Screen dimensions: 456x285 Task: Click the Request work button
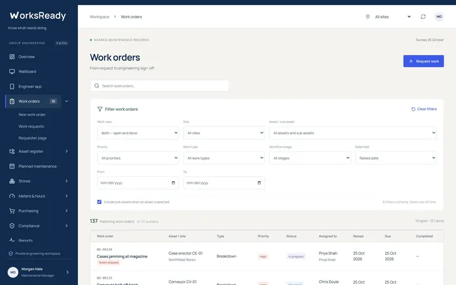(x=424, y=61)
